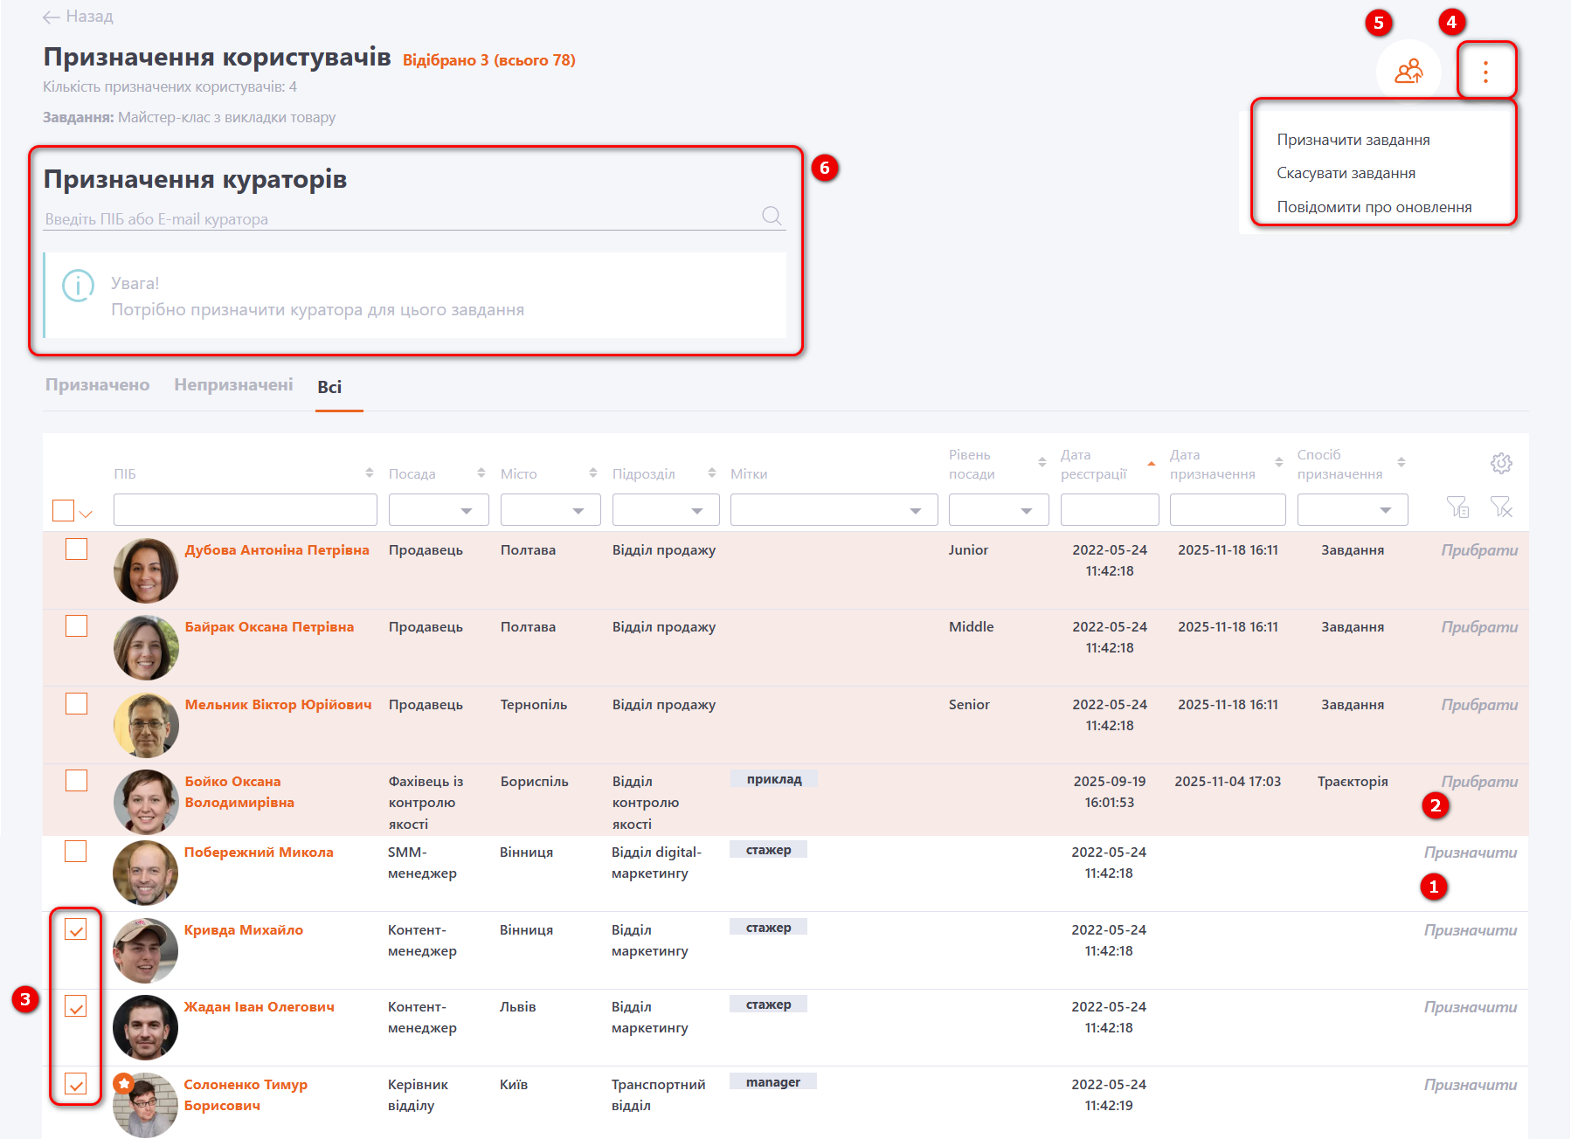Click the curator search magnifier icon
1571x1139 pixels.
click(772, 216)
